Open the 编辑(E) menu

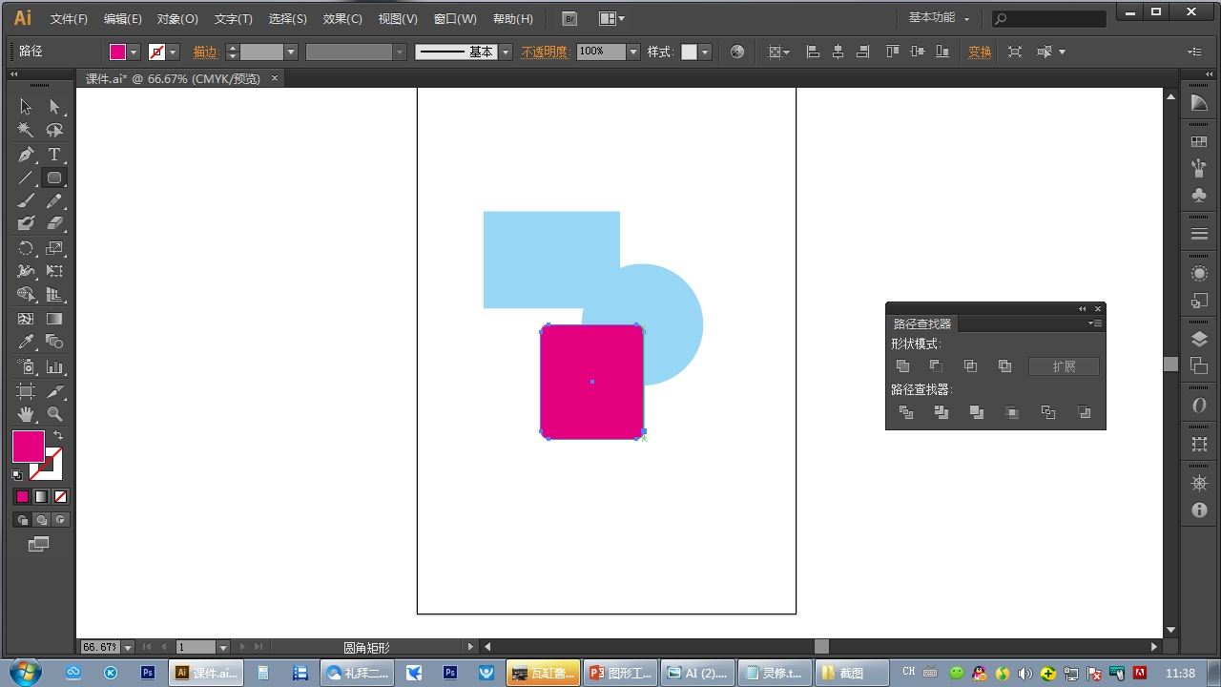(122, 19)
